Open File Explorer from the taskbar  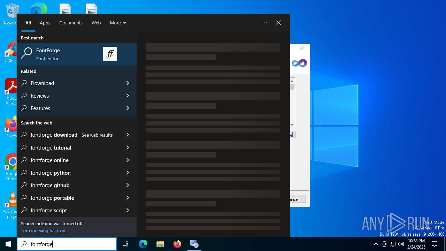tap(160, 244)
